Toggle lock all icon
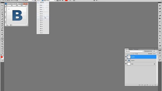Viewport: 162px width, 91px height. click(137, 54)
